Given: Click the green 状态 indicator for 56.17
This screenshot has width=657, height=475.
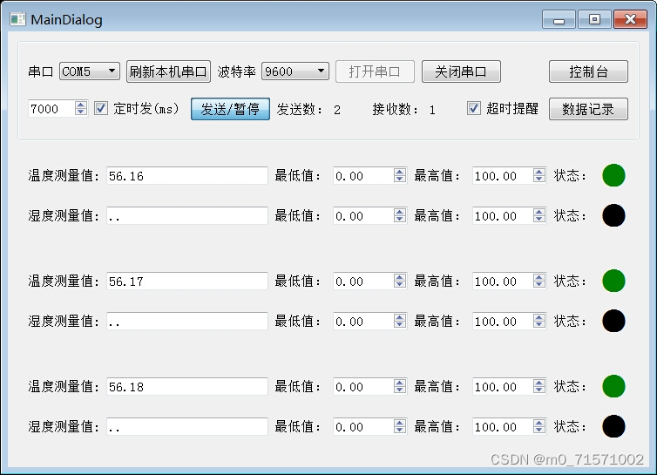Looking at the screenshot, I should tap(613, 281).
